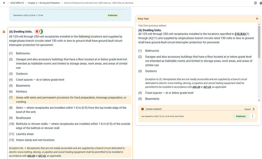Follow the 210.8(A) link in Prior Text

(x=240, y=34)
